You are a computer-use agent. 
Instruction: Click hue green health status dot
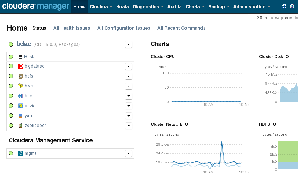(x=11, y=96)
